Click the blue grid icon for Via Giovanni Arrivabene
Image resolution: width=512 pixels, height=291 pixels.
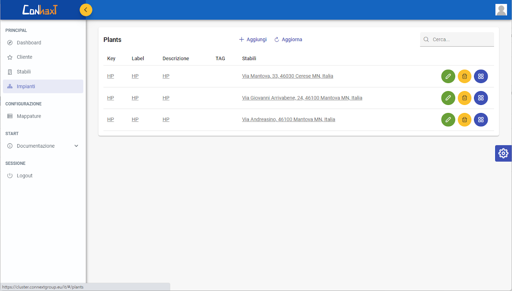tap(481, 98)
